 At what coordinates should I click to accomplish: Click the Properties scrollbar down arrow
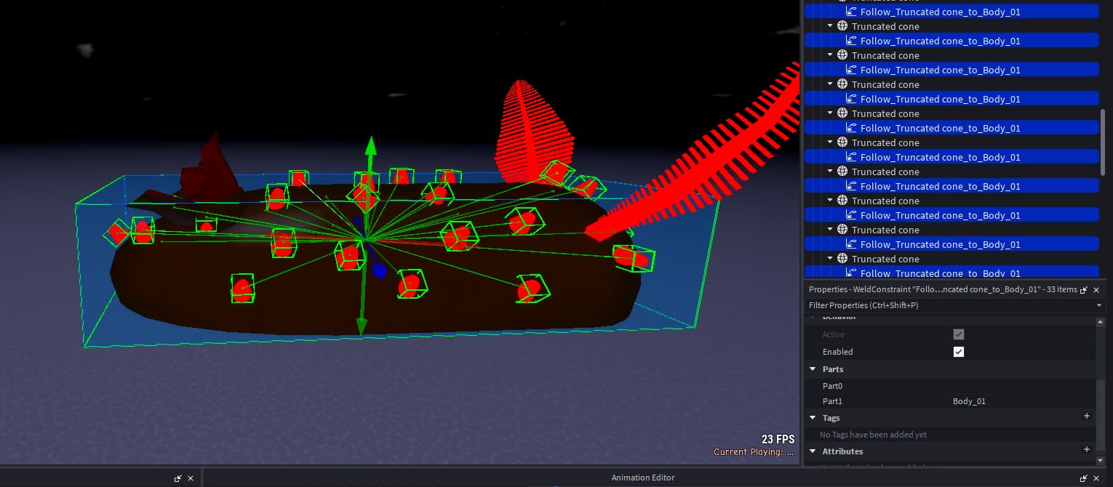tap(1100, 461)
